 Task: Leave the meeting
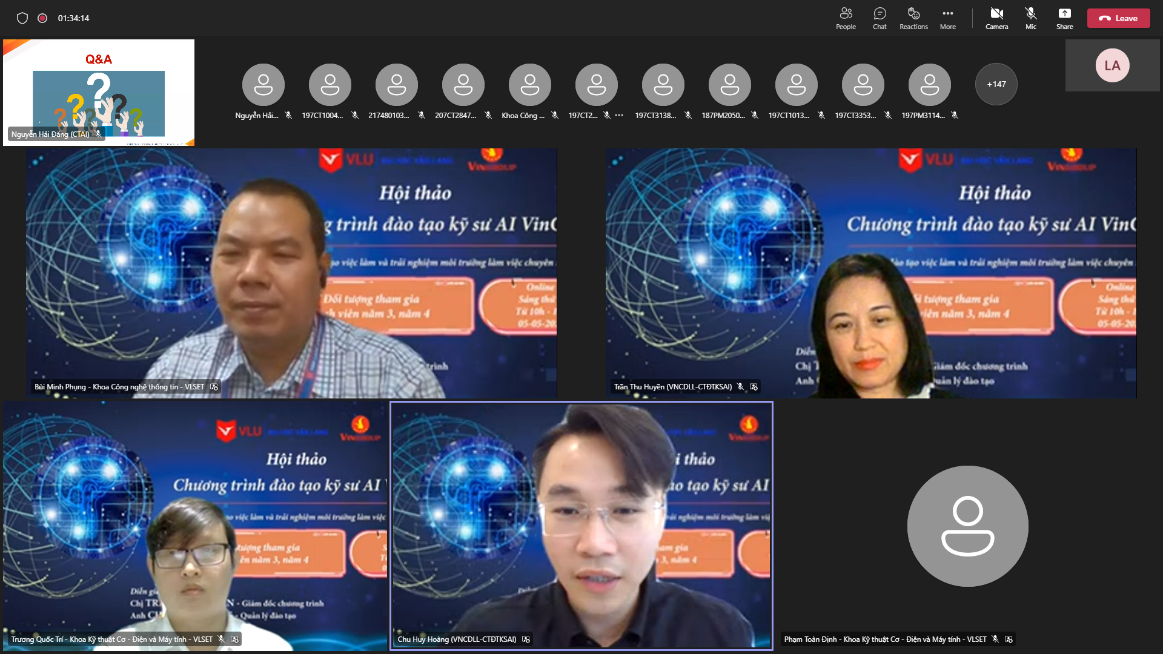(1118, 18)
